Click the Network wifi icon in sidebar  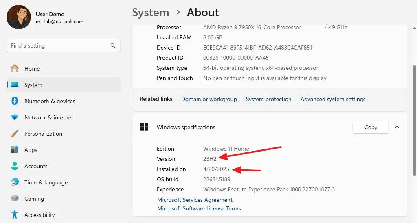pos(15,117)
